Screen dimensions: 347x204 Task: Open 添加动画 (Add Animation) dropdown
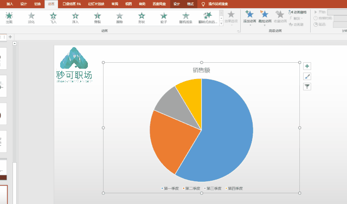249,18
